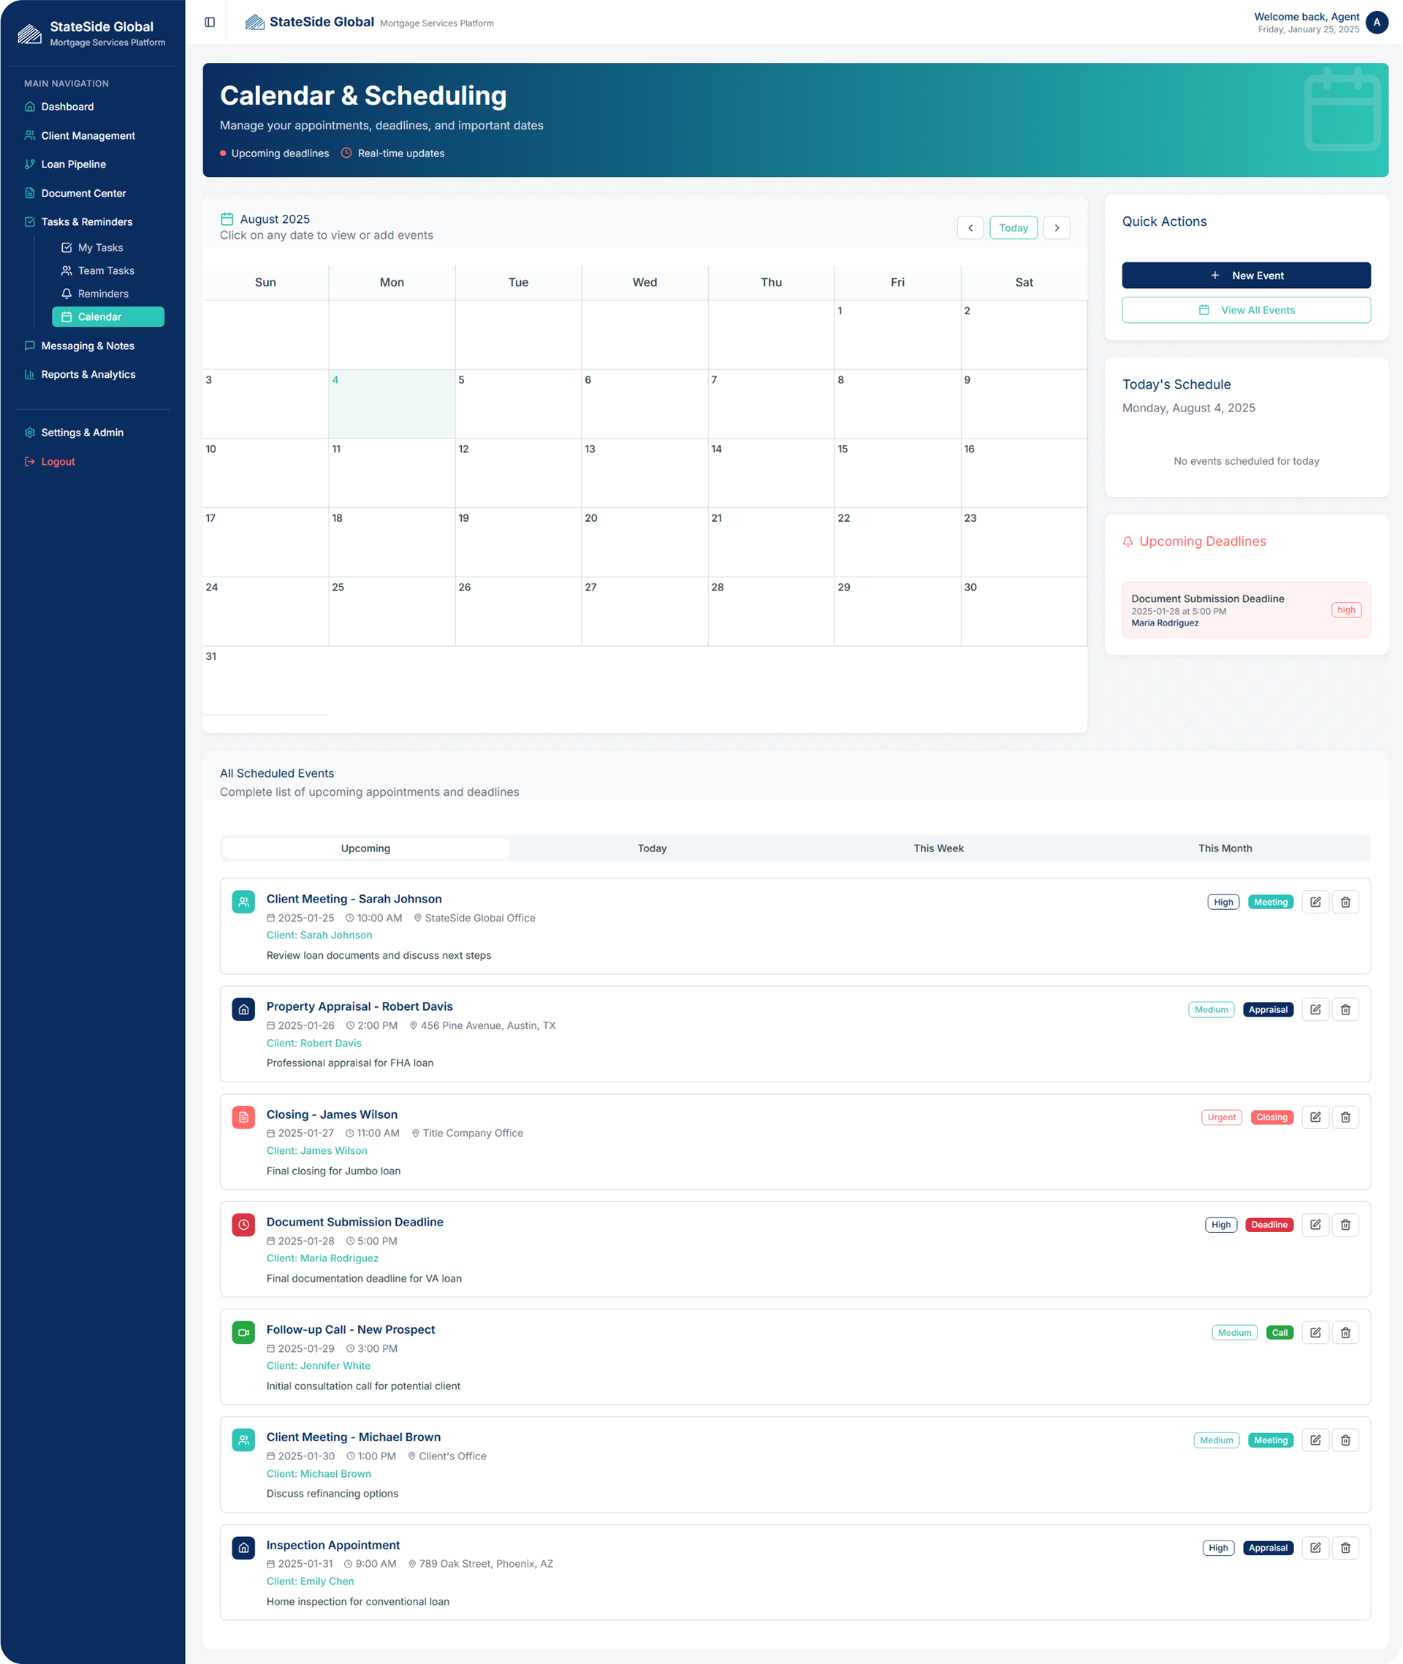
Task: Open the Today events tab
Action: pos(651,848)
